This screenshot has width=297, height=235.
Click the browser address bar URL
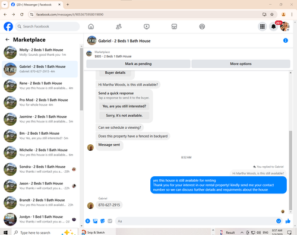click(x=69, y=14)
